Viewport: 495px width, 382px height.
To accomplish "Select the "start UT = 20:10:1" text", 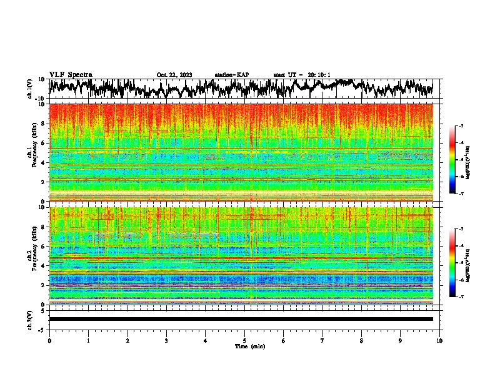I will coord(302,75).
